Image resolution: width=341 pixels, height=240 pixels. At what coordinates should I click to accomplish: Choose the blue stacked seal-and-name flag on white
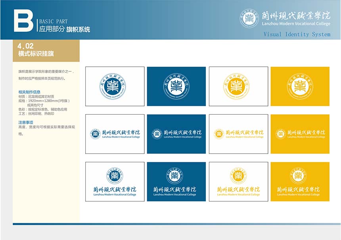pyautogui.click(x=115, y=182)
